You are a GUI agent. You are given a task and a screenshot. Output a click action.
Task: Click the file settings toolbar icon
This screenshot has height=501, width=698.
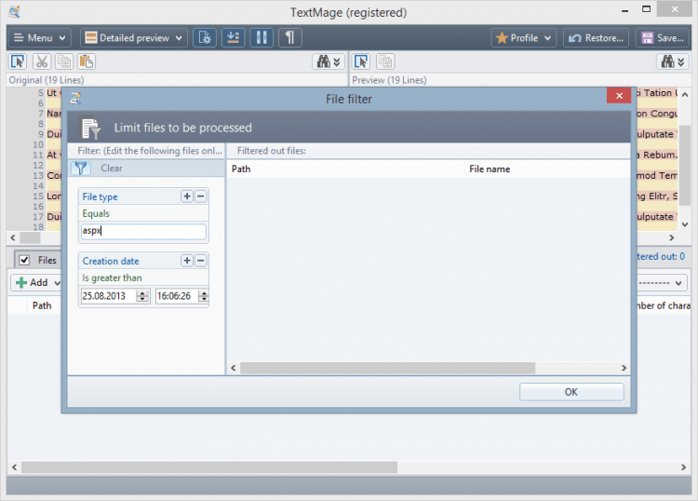coord(205,38)
